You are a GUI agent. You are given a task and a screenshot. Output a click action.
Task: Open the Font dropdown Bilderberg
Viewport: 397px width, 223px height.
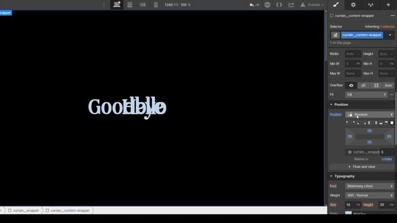coord(370,186)
